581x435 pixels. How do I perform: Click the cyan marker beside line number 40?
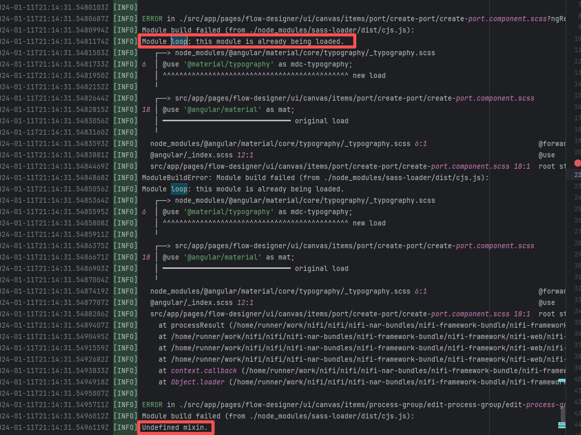(561, 380)
